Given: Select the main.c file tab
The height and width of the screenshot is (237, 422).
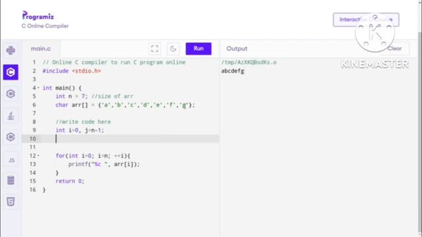Looking at the screenshot, I should pyautogui.click(x=41, y=49).
